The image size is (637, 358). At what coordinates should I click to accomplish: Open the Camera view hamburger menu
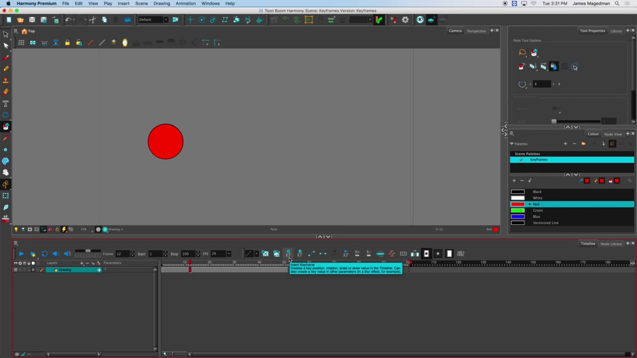(x=15, y=31)
